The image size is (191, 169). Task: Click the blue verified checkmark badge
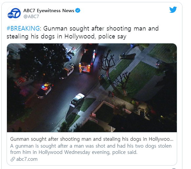(x=78, y=11)
